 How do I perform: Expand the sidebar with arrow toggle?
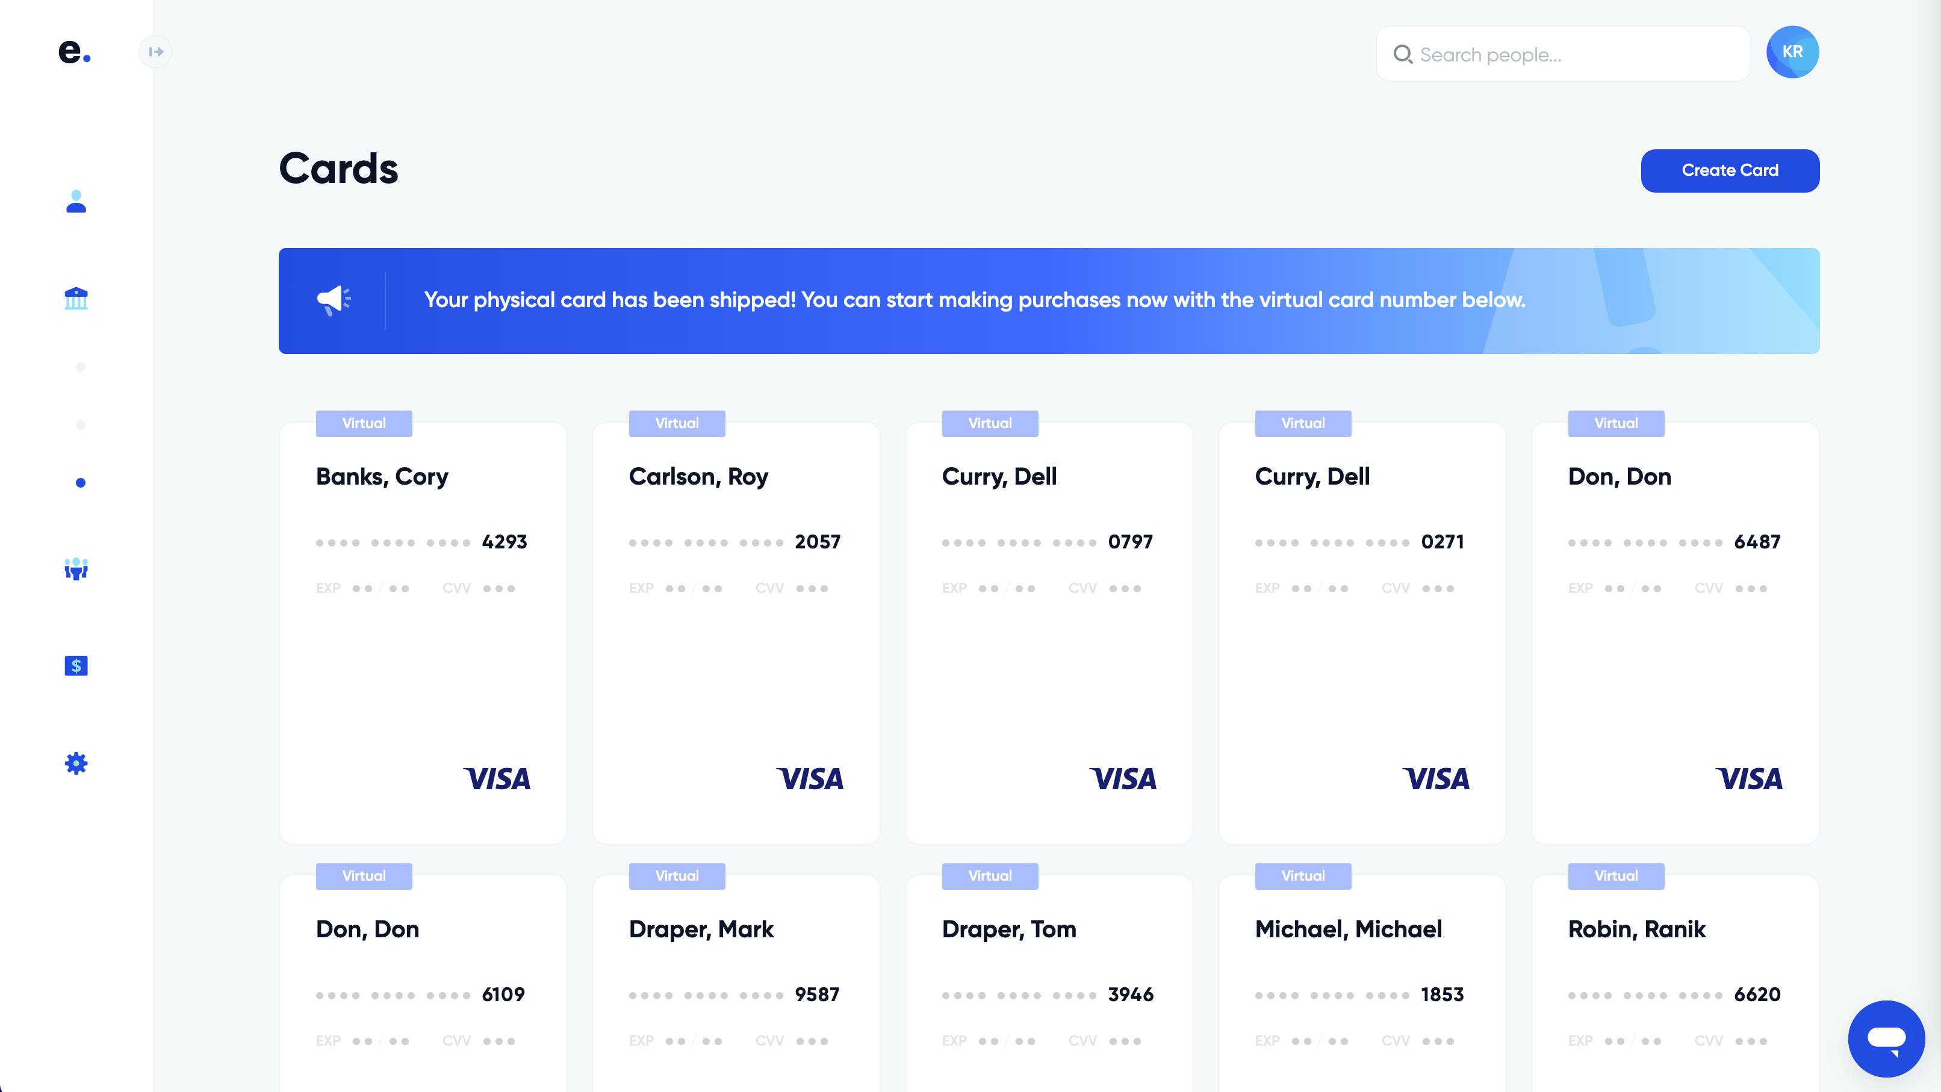point(156,52)
